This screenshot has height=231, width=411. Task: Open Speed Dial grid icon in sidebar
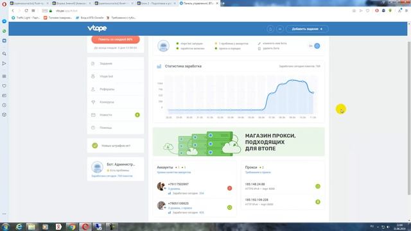[x=4, y=76]
